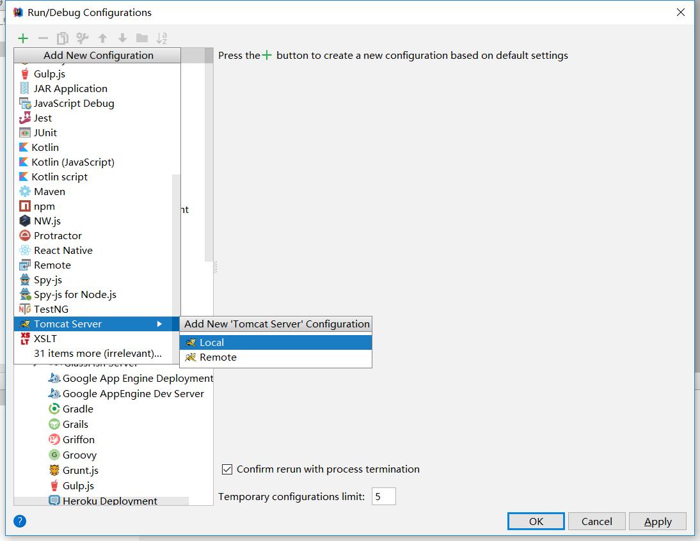Select Google AppEngine Dev Server item
Viewport: 700px width, 541px height.
126,393
